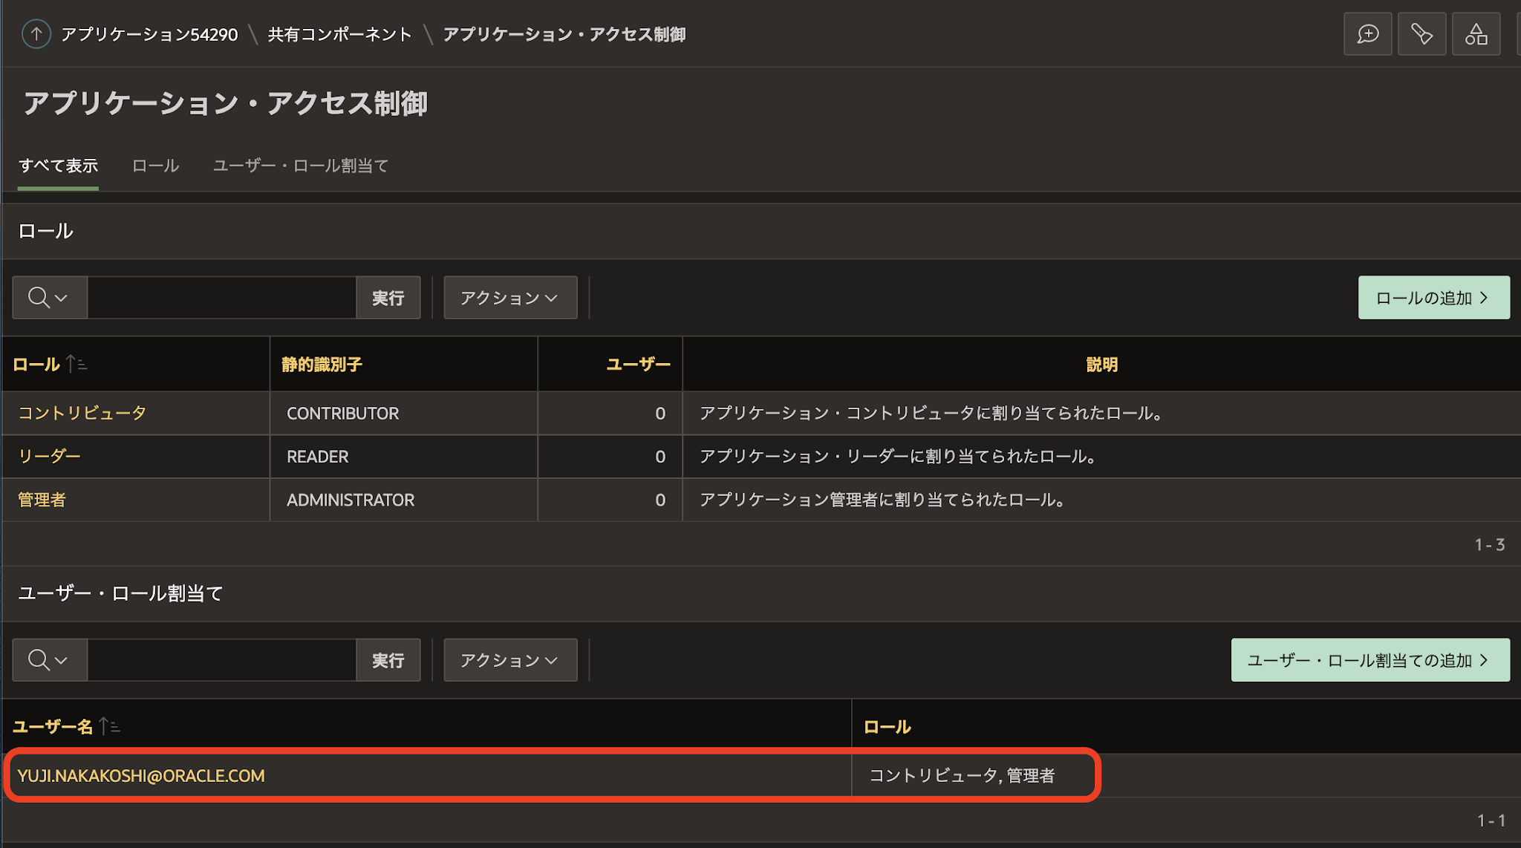Open the shared components shapes icon
Image resolution: width=1521 pixels, height=848 pixels.
tap(1476, 34)
